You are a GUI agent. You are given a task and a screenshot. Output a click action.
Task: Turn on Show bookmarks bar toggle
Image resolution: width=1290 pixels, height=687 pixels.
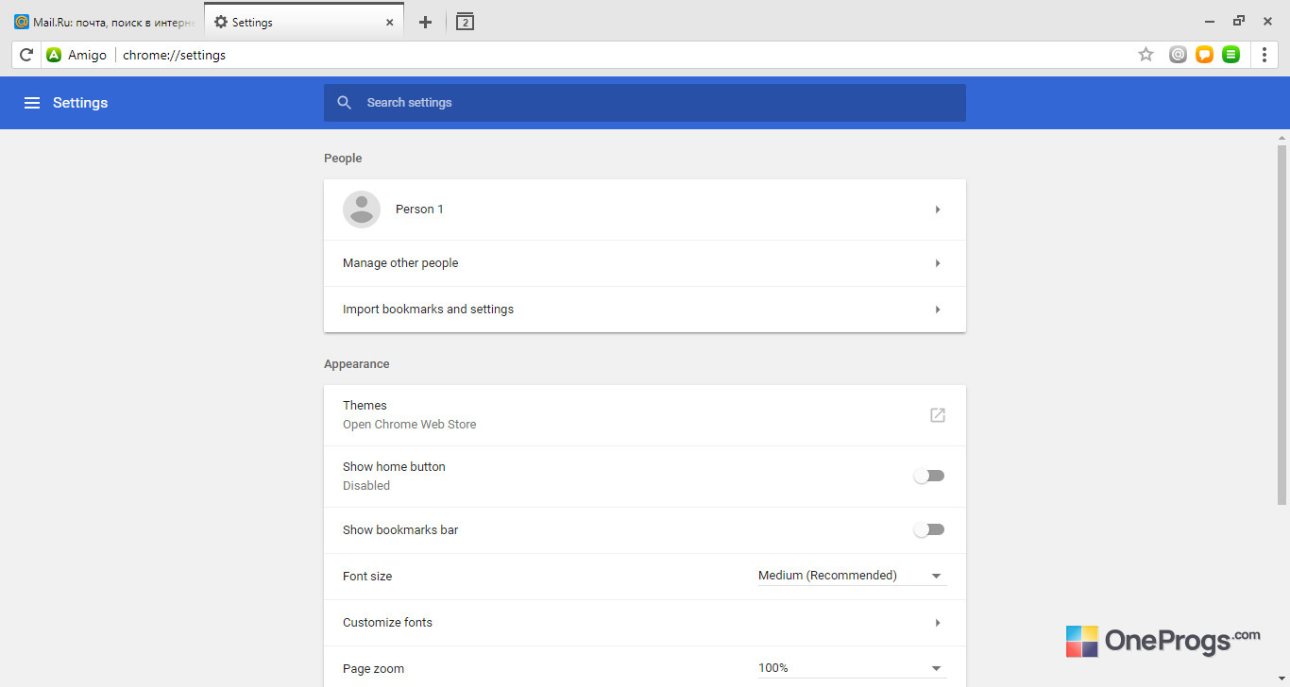929,530
